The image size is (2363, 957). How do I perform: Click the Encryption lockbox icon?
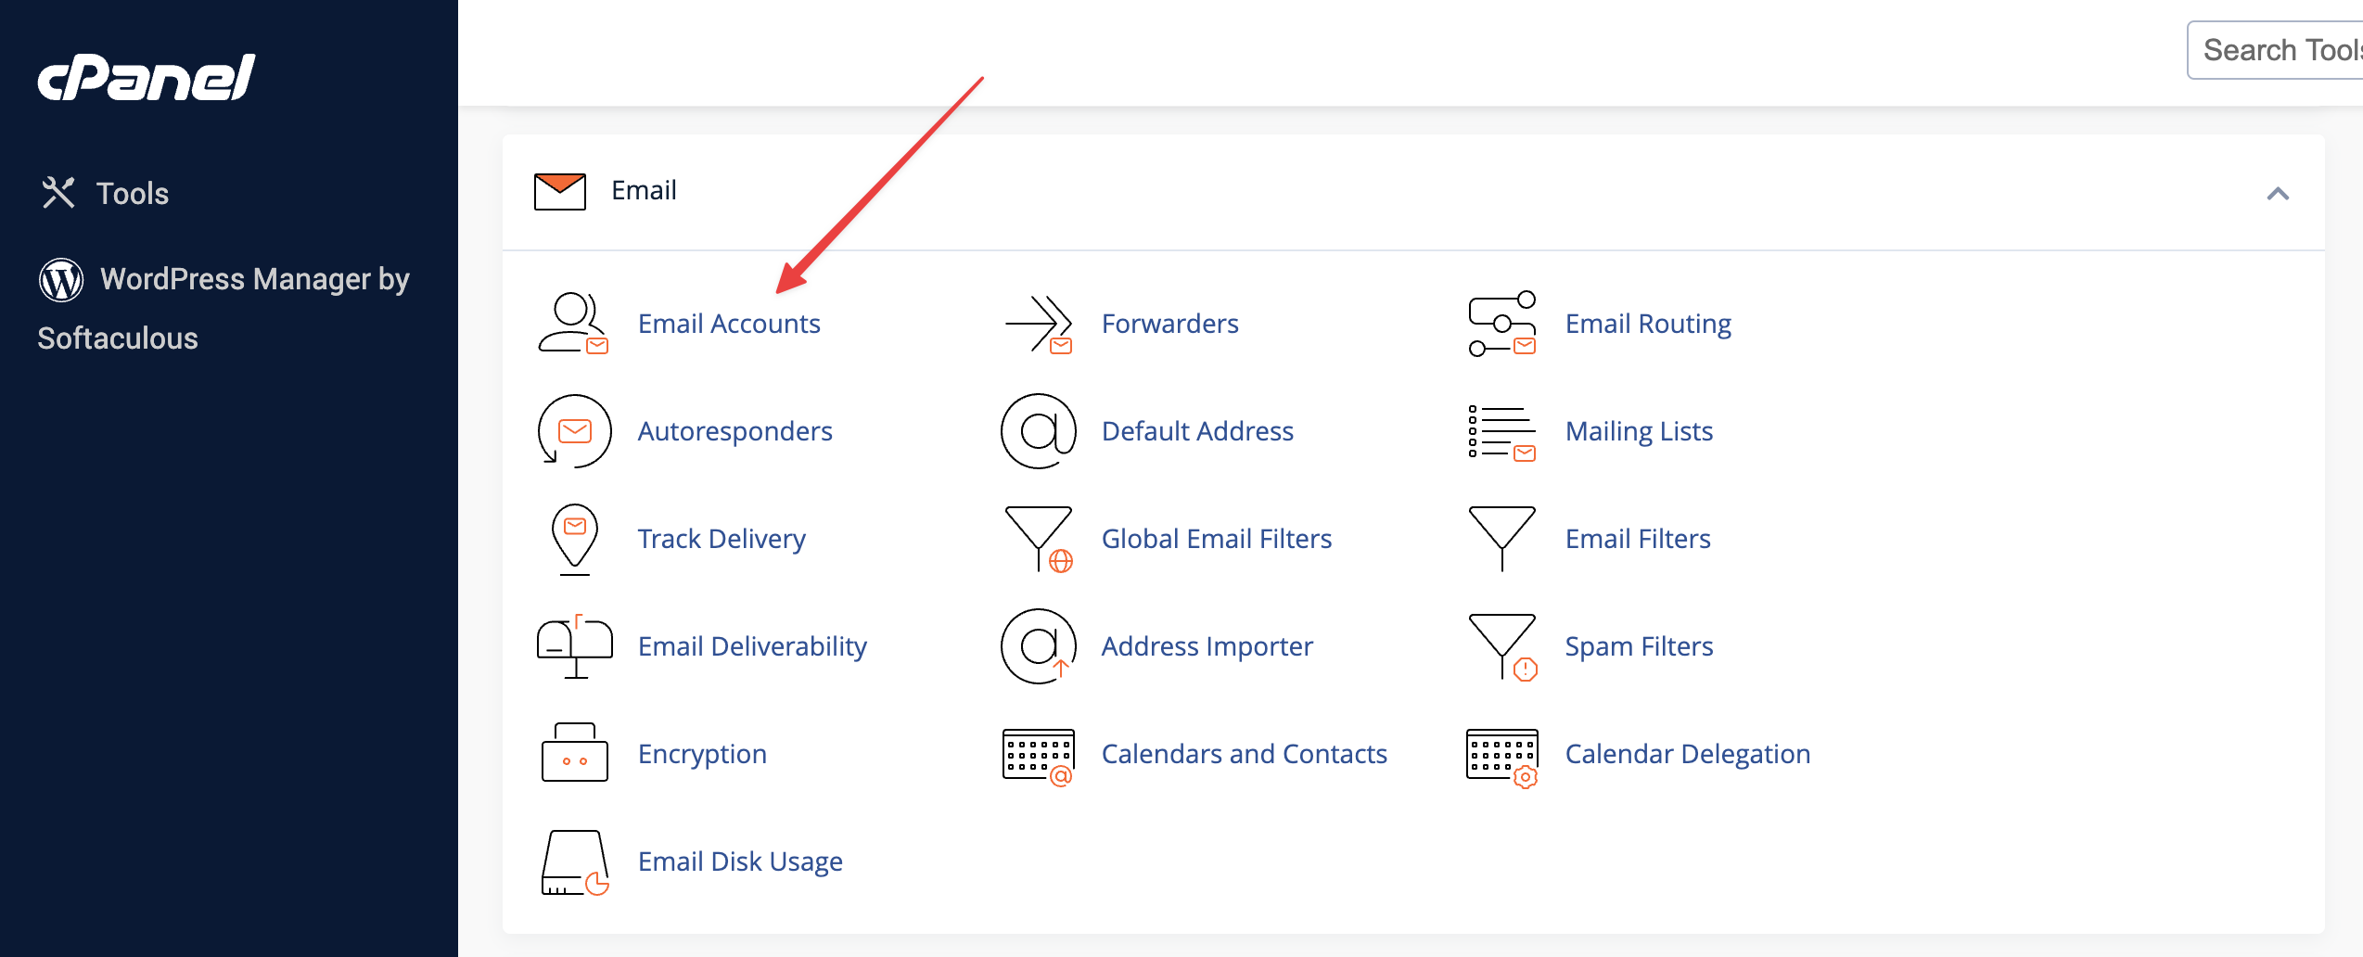coord(574,754)
